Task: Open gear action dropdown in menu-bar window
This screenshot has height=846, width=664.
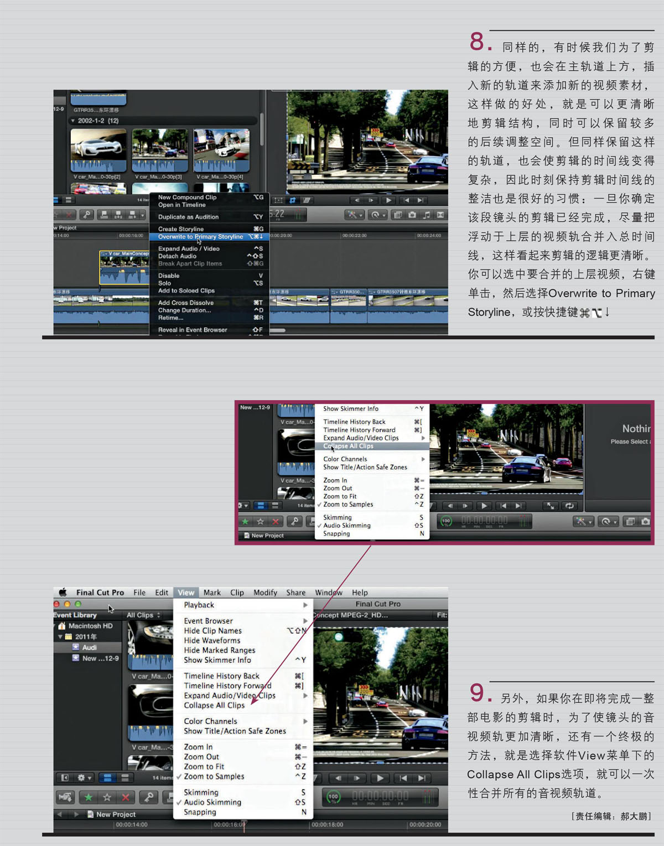Action: pos(84,777)
